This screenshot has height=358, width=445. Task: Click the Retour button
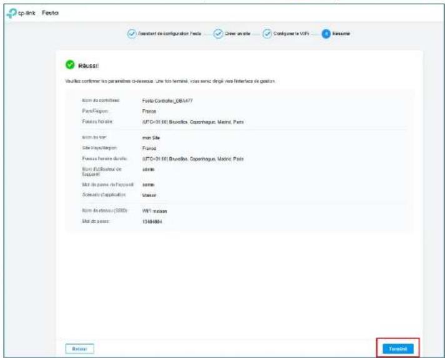coord(79,349)
